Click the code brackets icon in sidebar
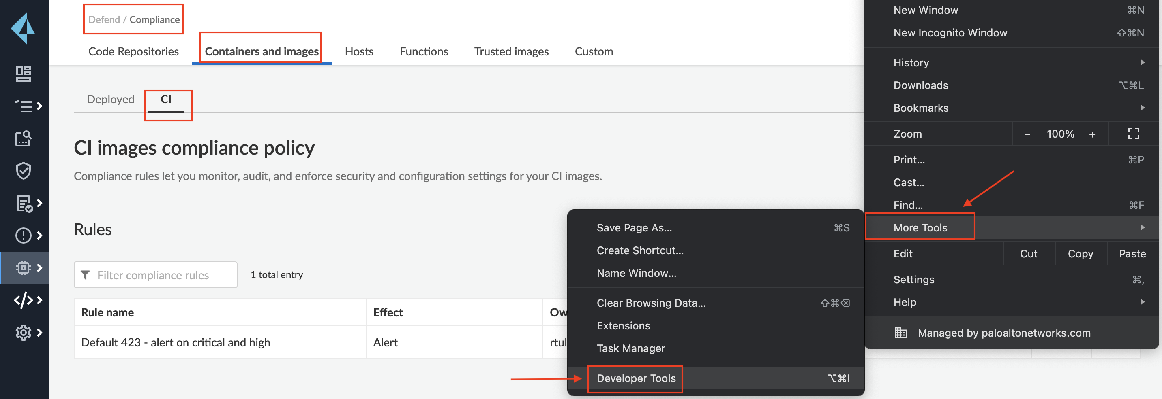The image size is (1162, 399). click(24, 300)
